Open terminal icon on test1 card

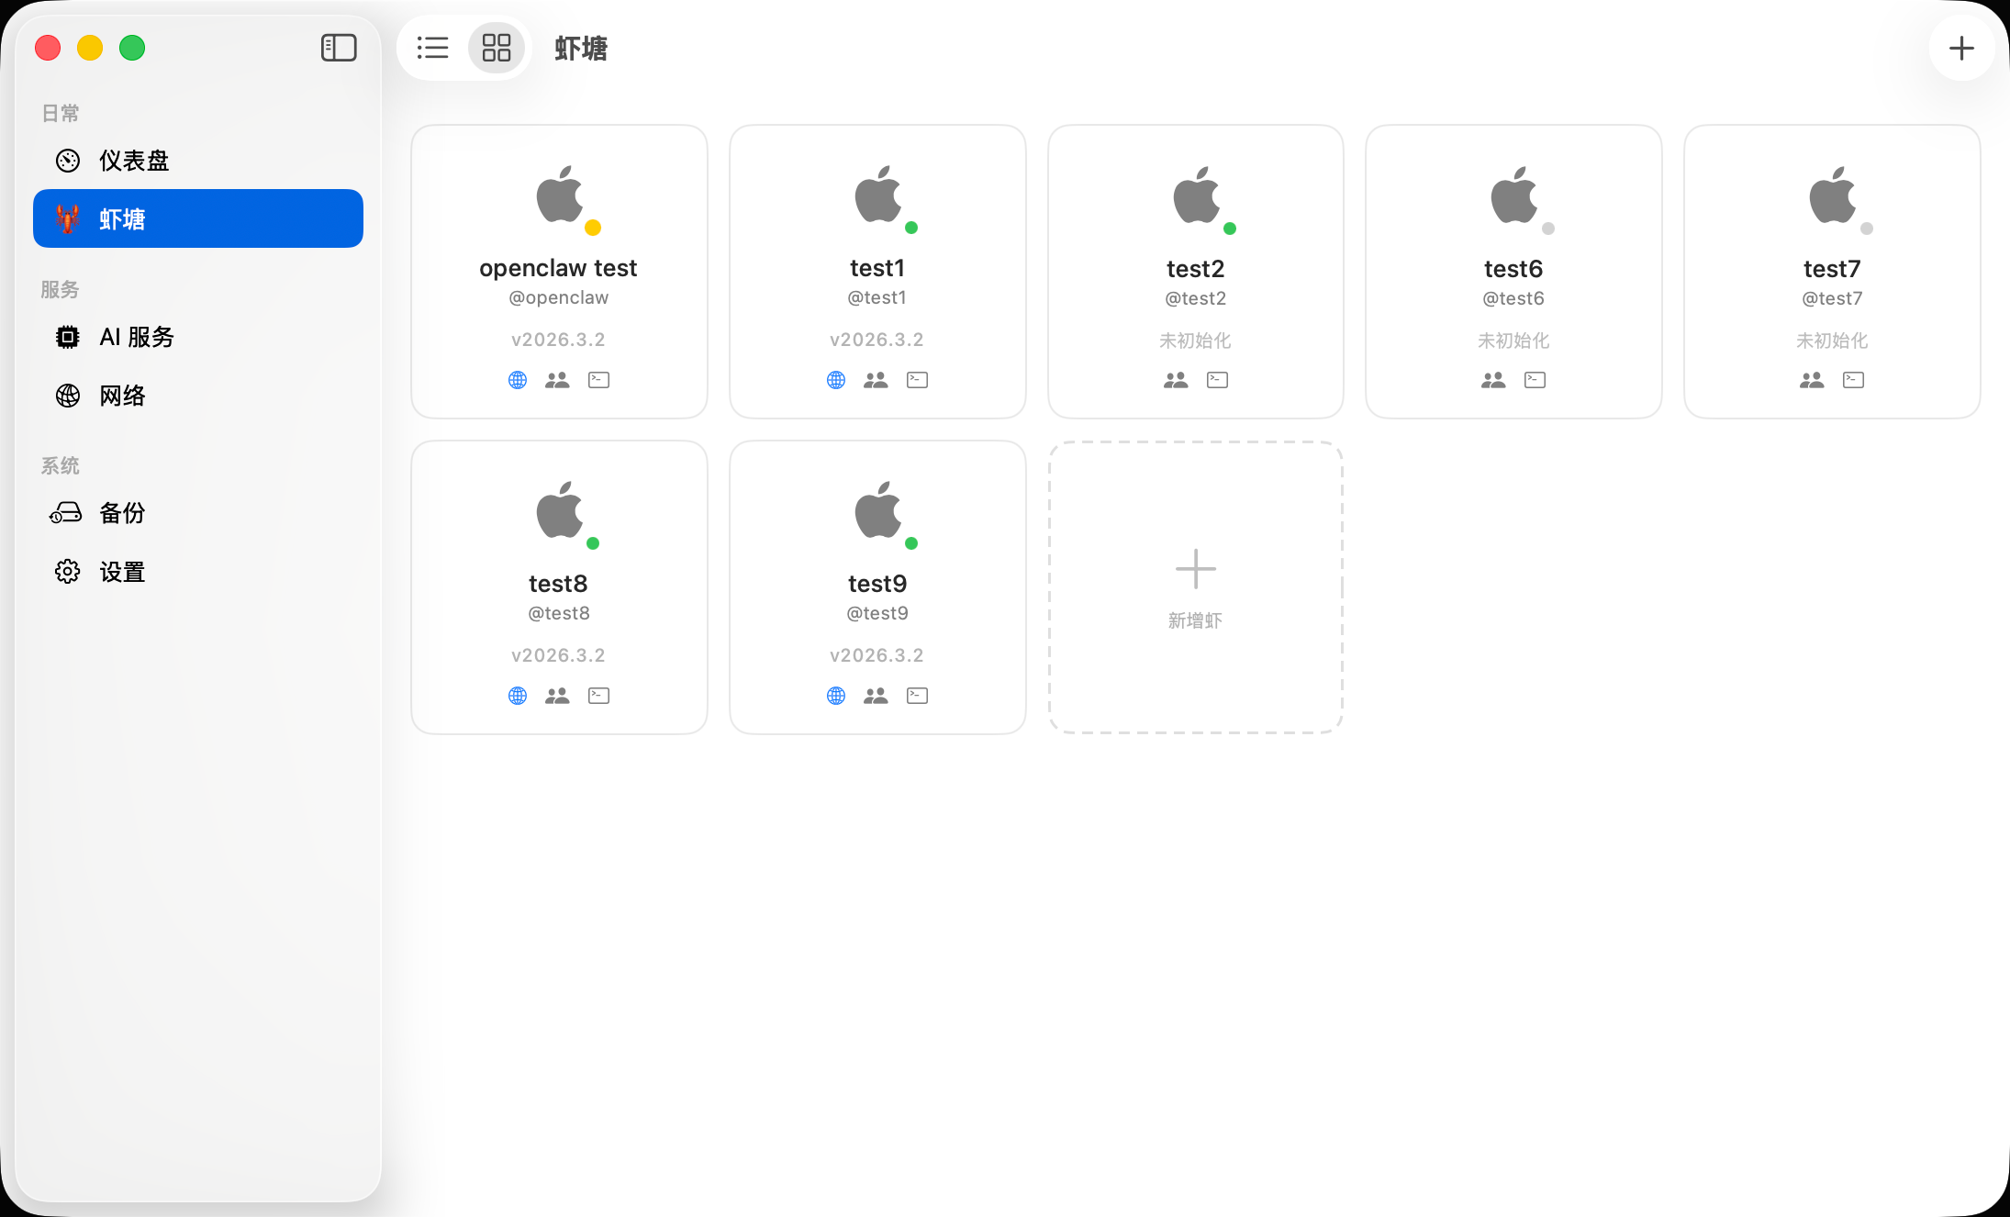917,380
